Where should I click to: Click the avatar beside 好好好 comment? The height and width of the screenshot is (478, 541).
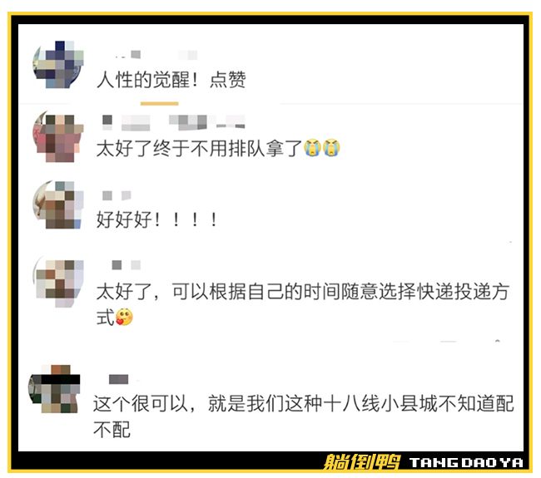(58, 205)
